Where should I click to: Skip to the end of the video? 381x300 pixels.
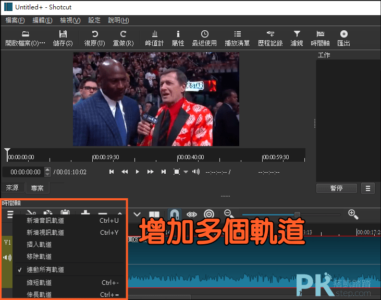(164, 172)
